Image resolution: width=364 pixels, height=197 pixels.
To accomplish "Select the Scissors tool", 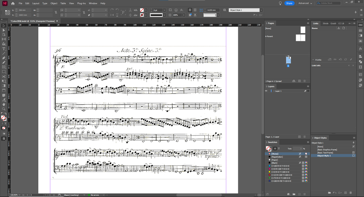I will click(4, 77).
